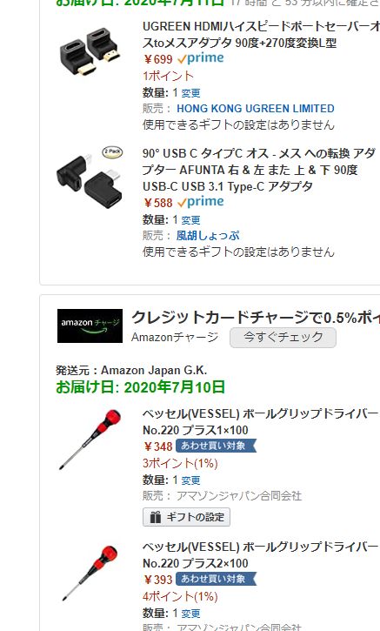Change quantity of VESSEL プラス2×100 screwdriver
The width and height of the screenshot is (380, 631).
[190, 614]
